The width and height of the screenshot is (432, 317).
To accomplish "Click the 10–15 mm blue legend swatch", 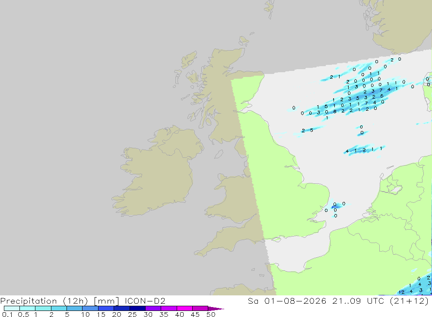I will pyautogui.click(x=90, y=308).
